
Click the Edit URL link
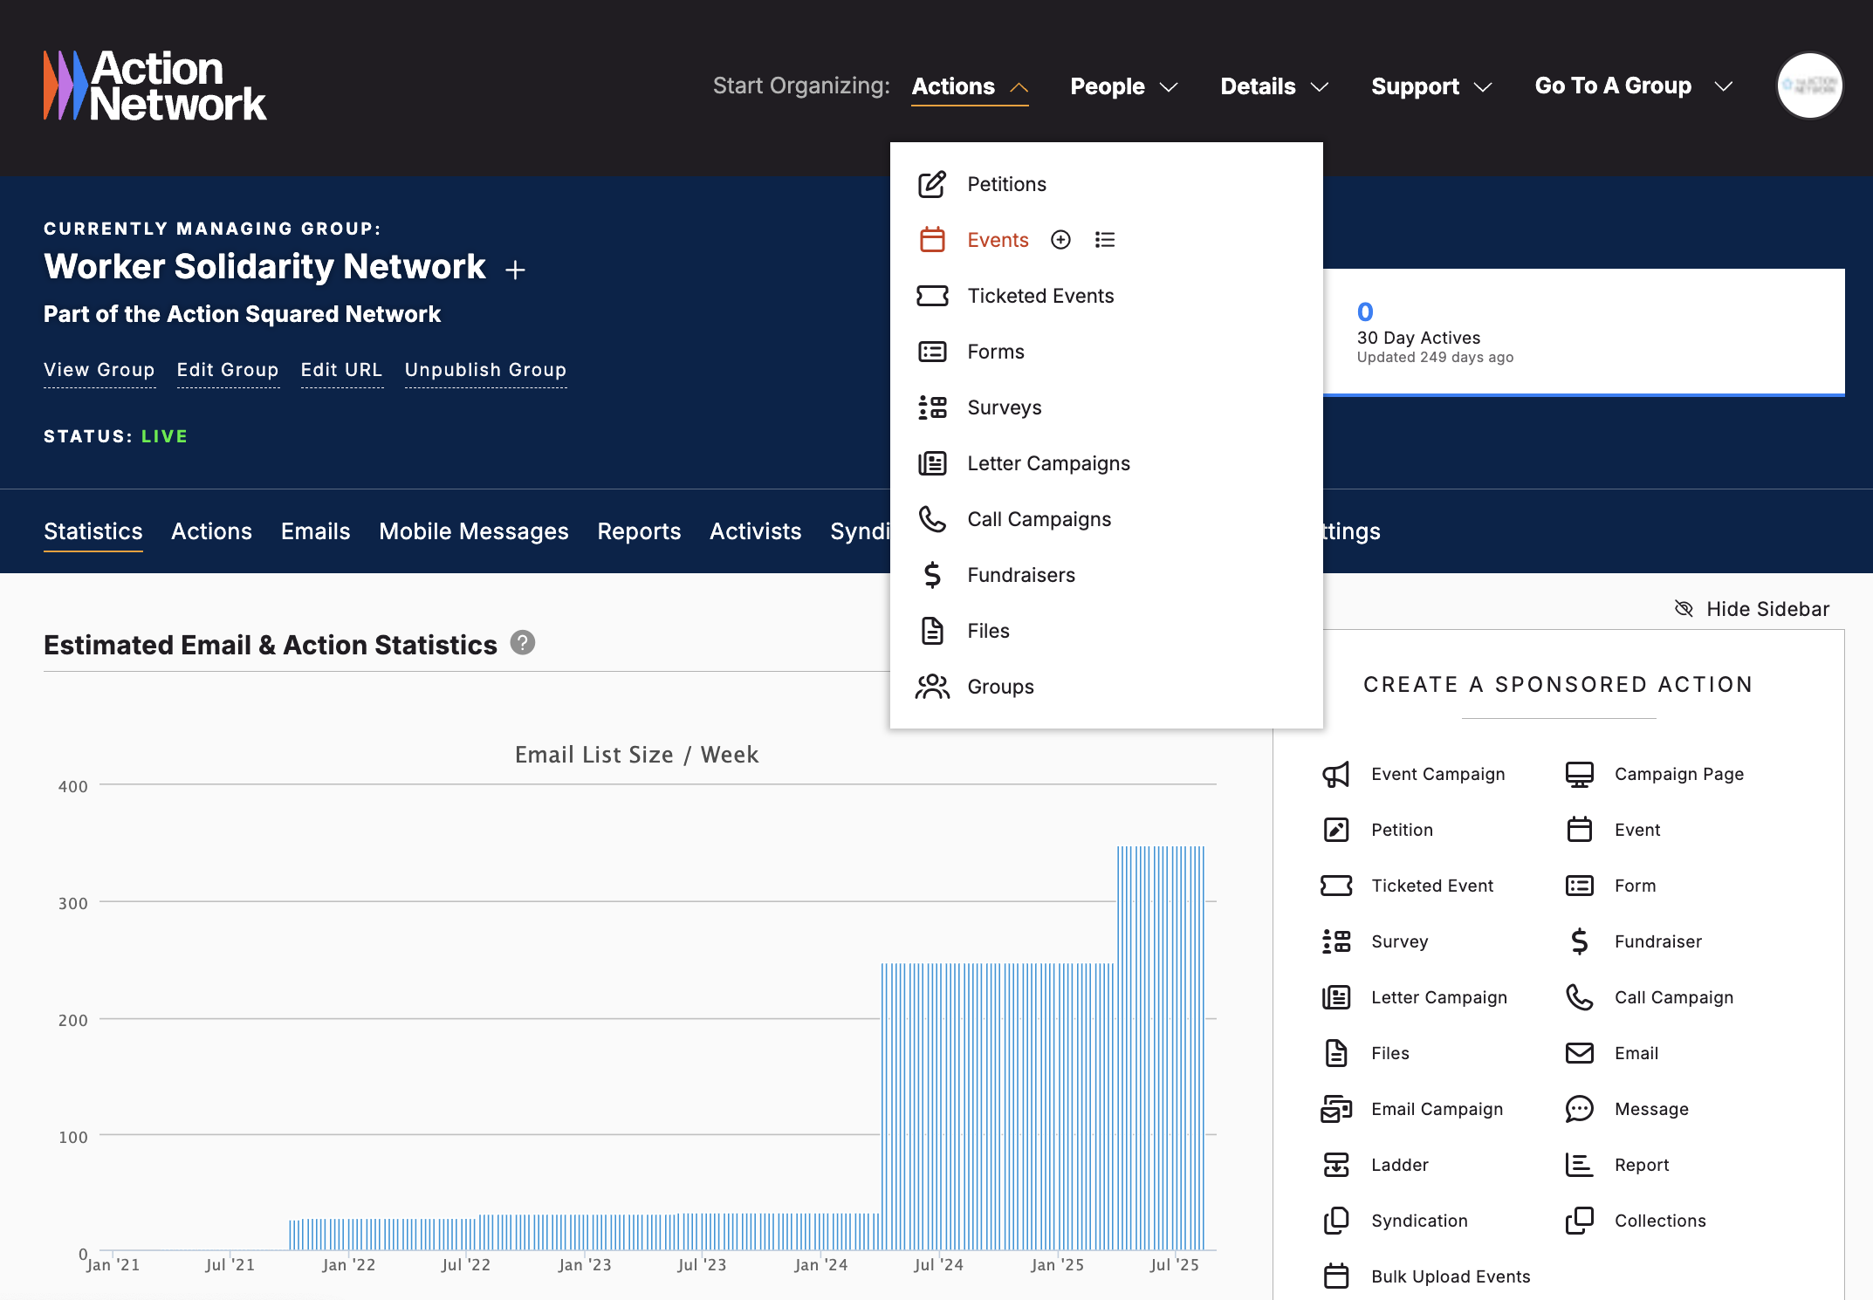(341, 370)
